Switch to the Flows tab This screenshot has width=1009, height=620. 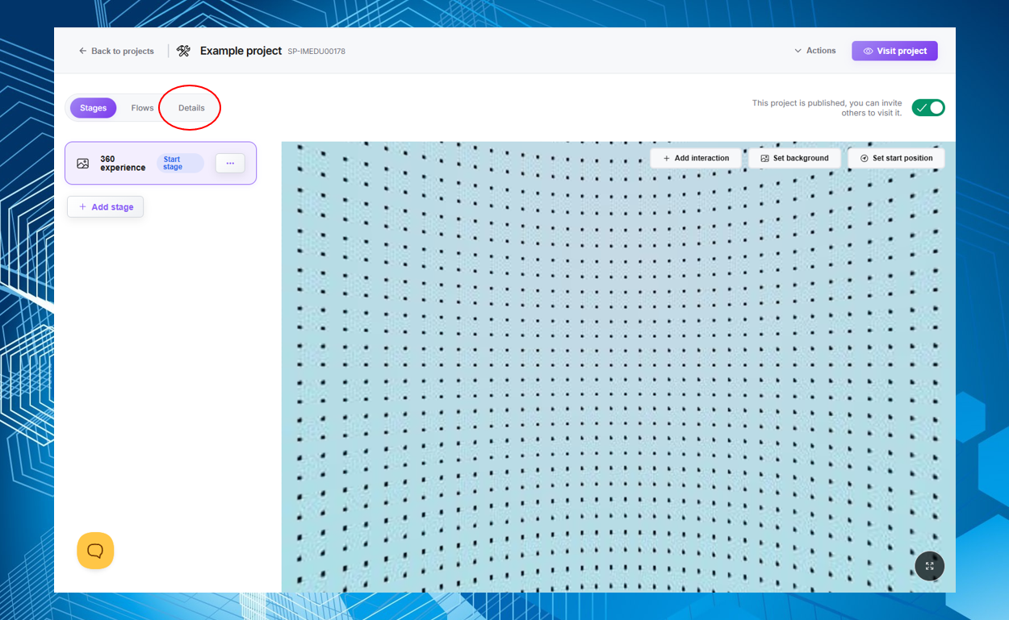(x=142, y=108)
